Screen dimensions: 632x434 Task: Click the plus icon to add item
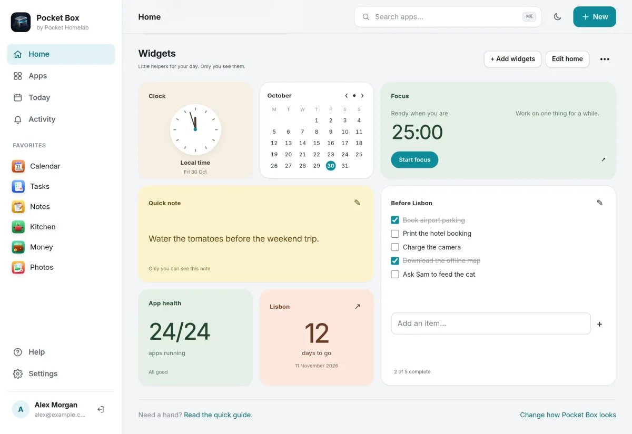[599, 324]
